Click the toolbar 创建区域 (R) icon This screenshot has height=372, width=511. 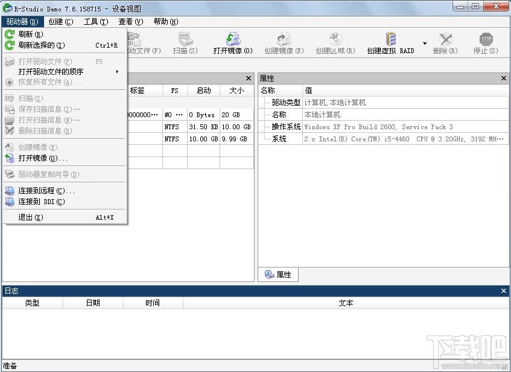pos(335,39)
